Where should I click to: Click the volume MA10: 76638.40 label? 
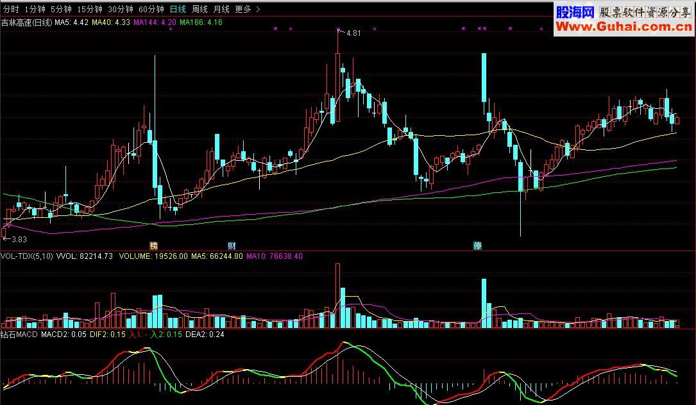pos(275,256)
